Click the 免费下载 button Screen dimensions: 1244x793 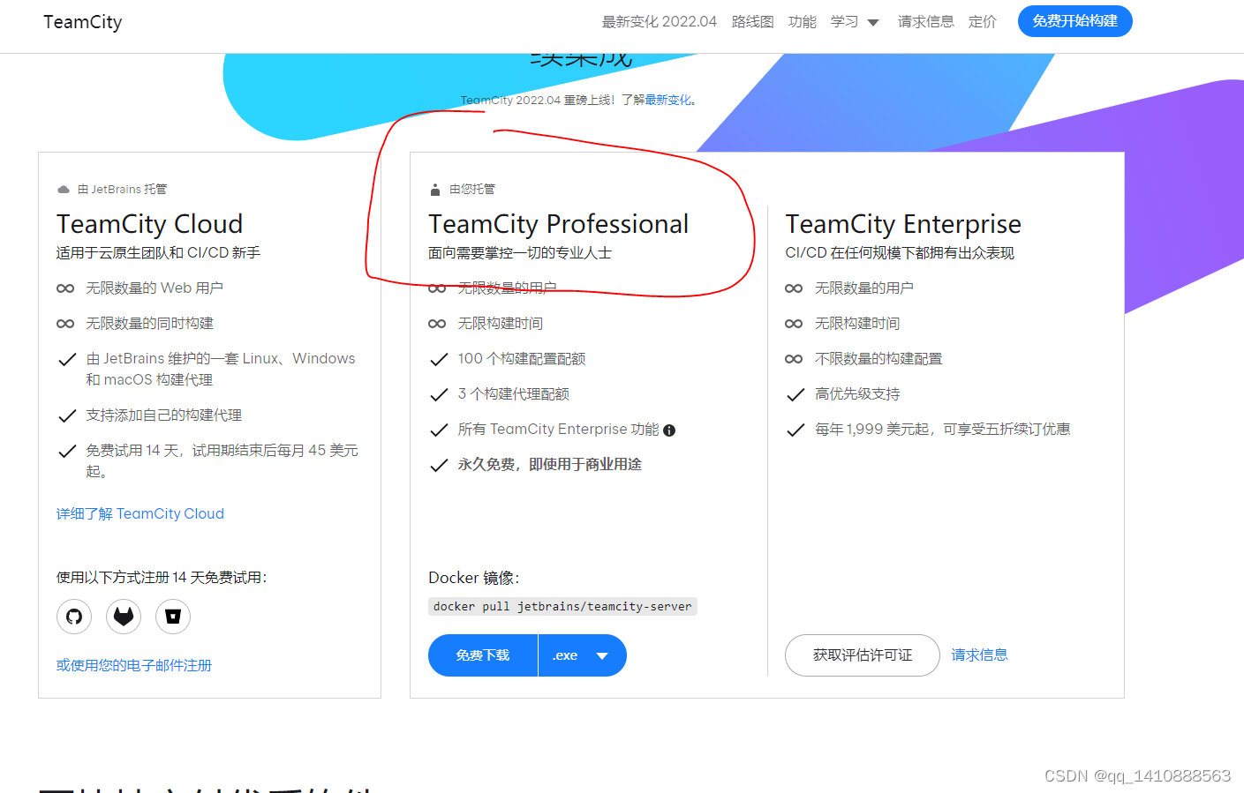point(483,655)
